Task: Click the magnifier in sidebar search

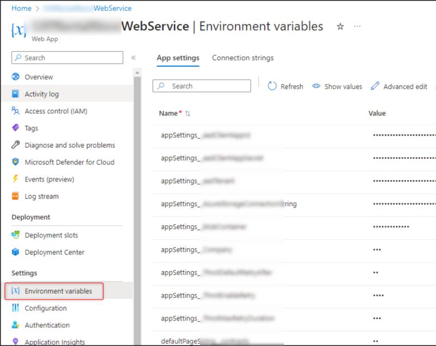Action: click(x=18, y=57)
